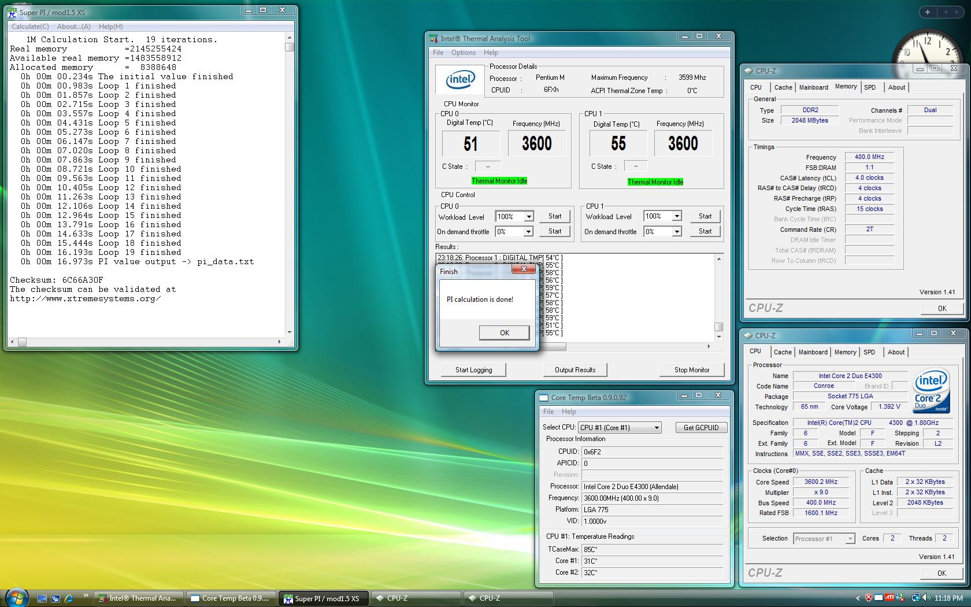
Task: Open File menu in Core Temp
Action: [548, 412]
